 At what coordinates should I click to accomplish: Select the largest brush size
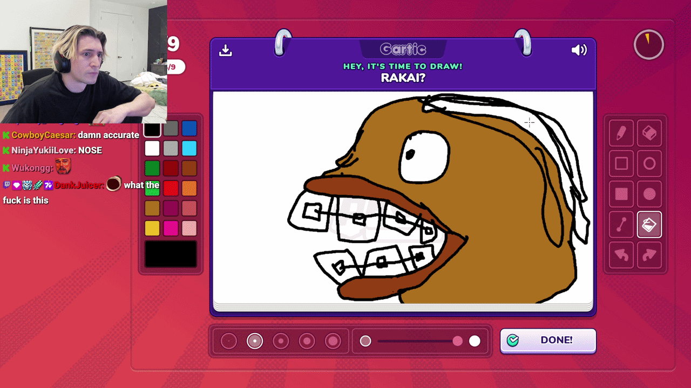[x=333, y=341]
